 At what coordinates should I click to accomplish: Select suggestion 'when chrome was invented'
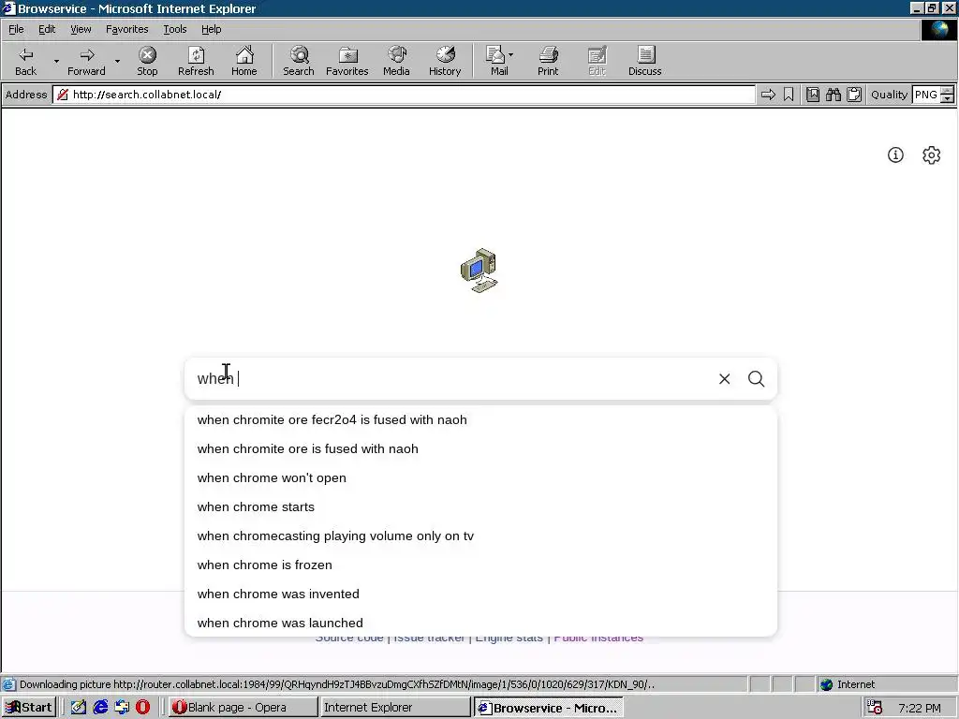pyautogui.click(x=480, y=594)
